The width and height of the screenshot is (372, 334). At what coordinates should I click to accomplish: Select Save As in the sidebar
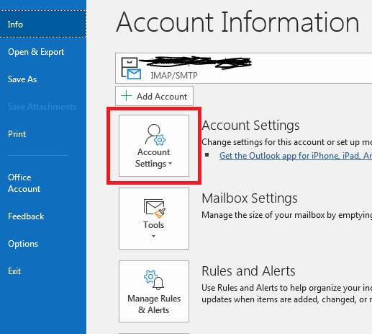coord(22,79)
